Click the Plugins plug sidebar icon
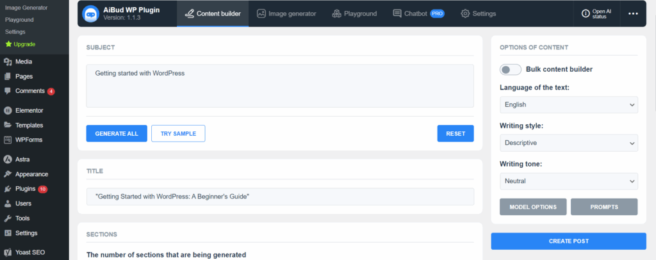Image resolution: width=656 pixels, height=260 pixels. tap(8, 189)
